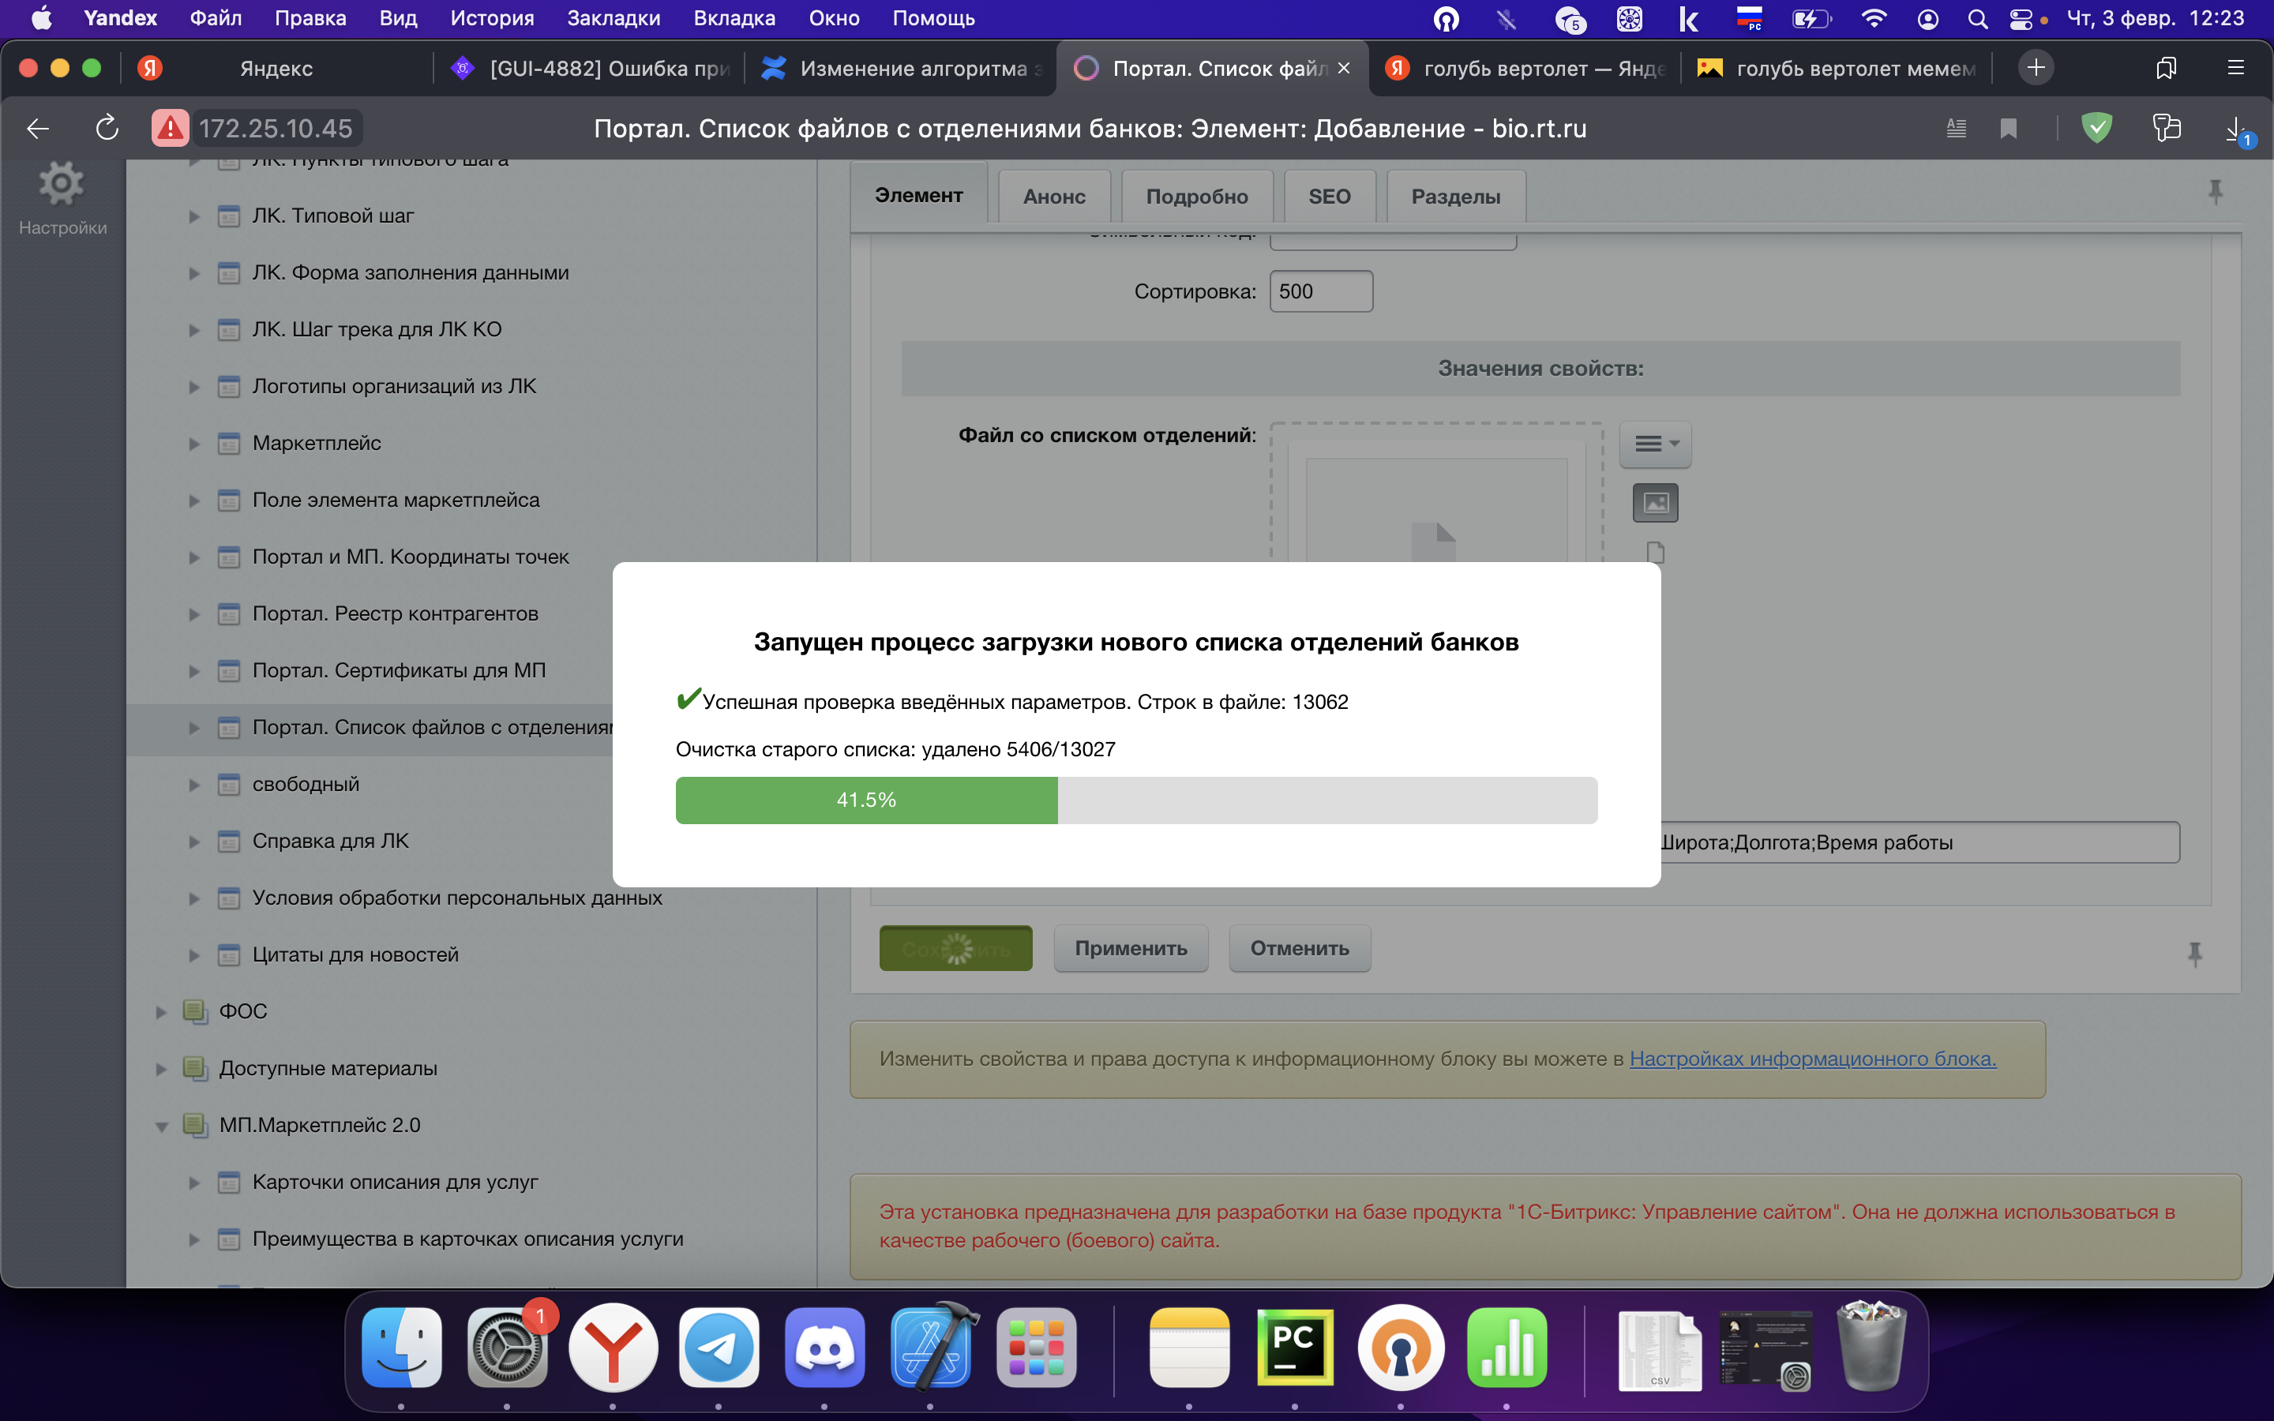2274x1421 pixels.
Task: Open Wi-Fi status in the menu bar
Action: pyautogui.click(x=1874, y=19)
